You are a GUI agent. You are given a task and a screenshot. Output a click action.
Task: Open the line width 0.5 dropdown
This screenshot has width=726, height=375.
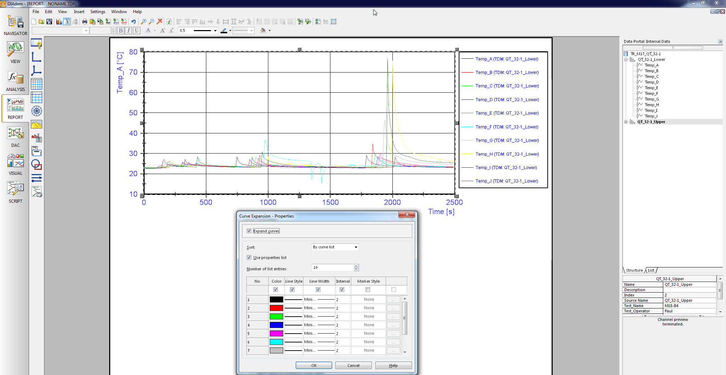(215, 31)
